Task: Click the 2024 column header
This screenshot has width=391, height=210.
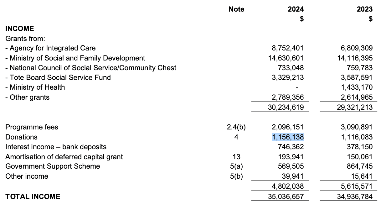Action: (x=296, y=9)
